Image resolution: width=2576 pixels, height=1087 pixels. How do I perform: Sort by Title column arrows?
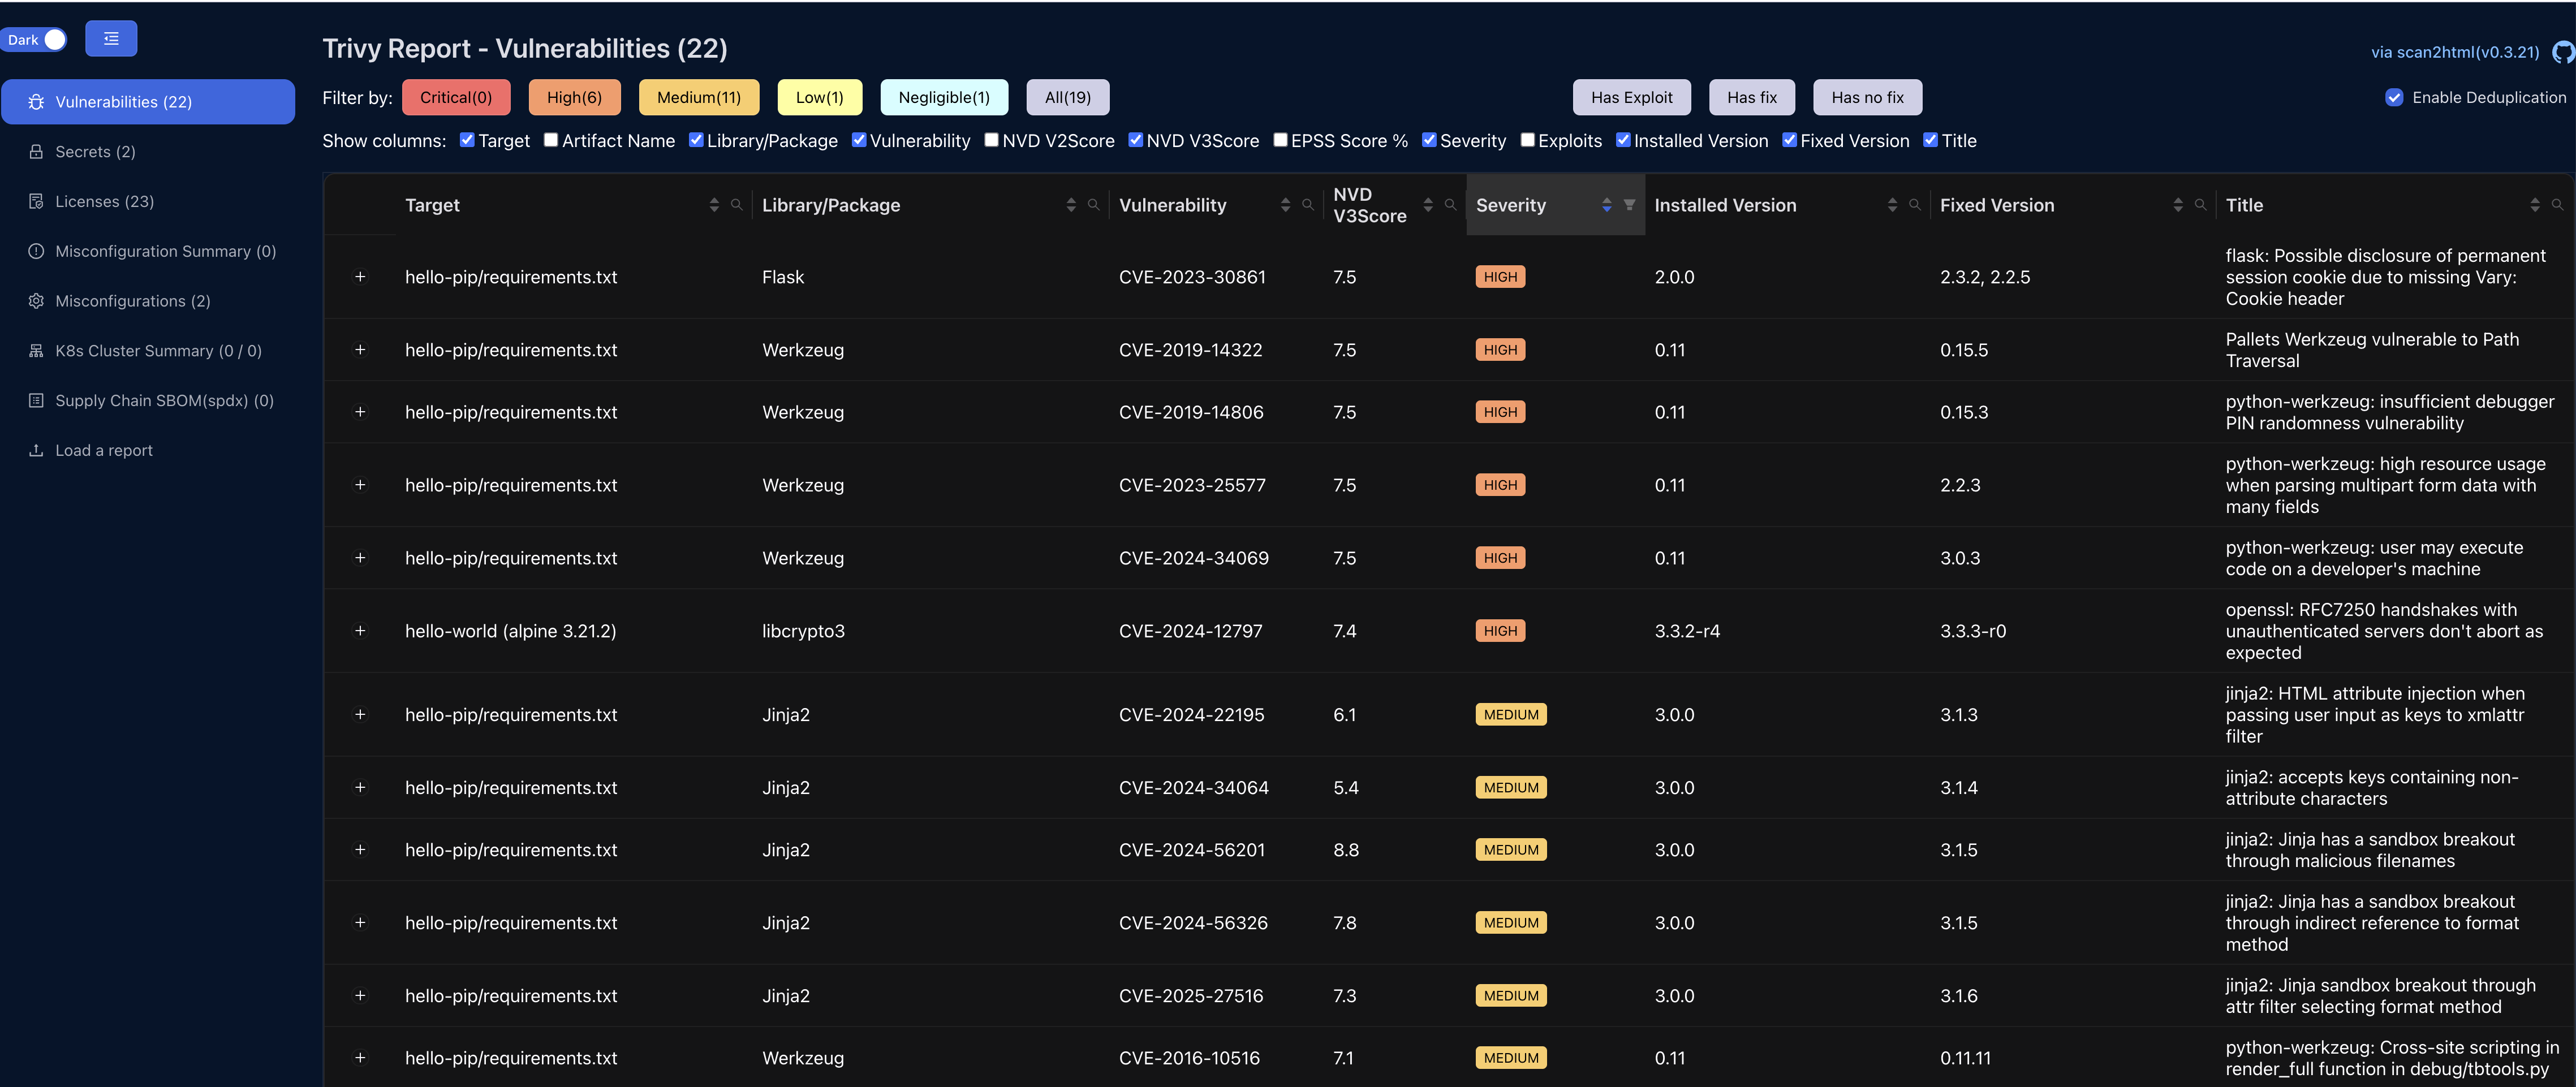coord(2535,205)
